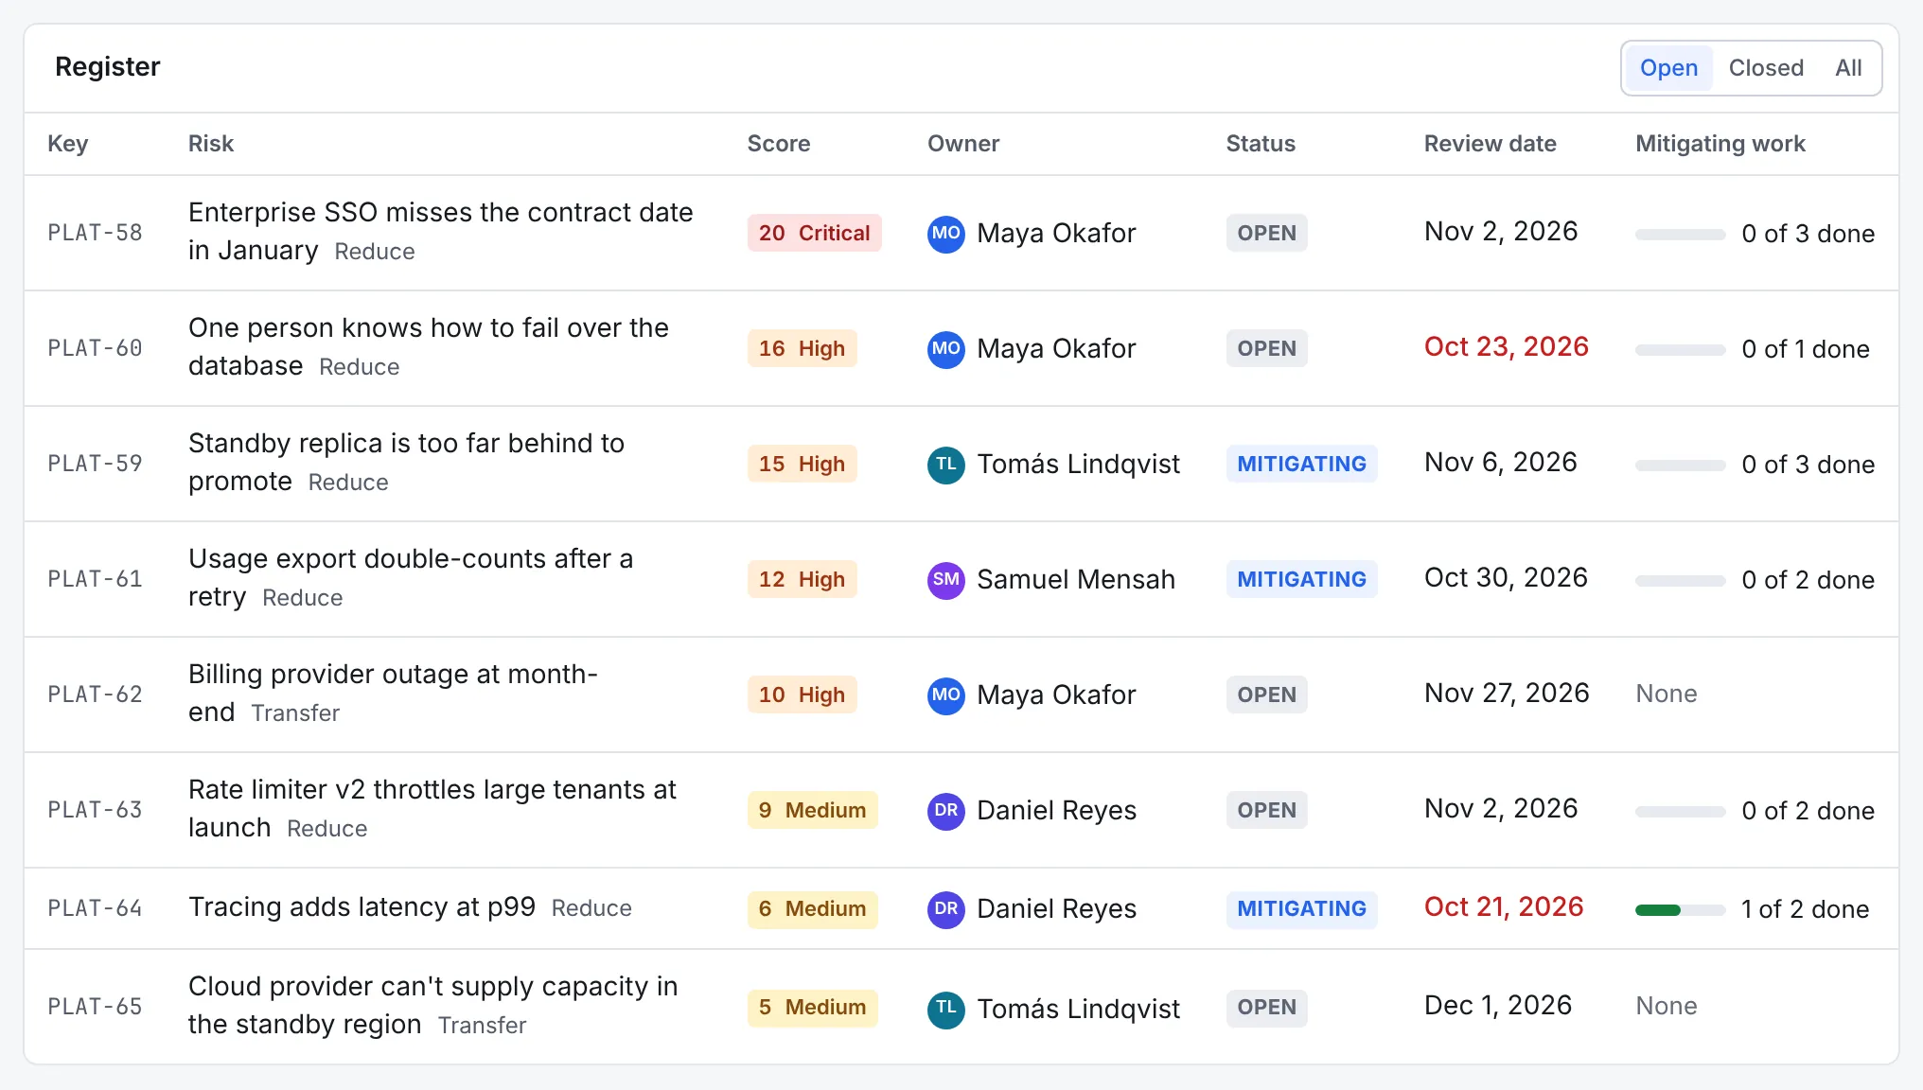Click Maya Okafor avatar in PLAT-60 row
The image size is (1923, 1090).
[x=946, y=348]
